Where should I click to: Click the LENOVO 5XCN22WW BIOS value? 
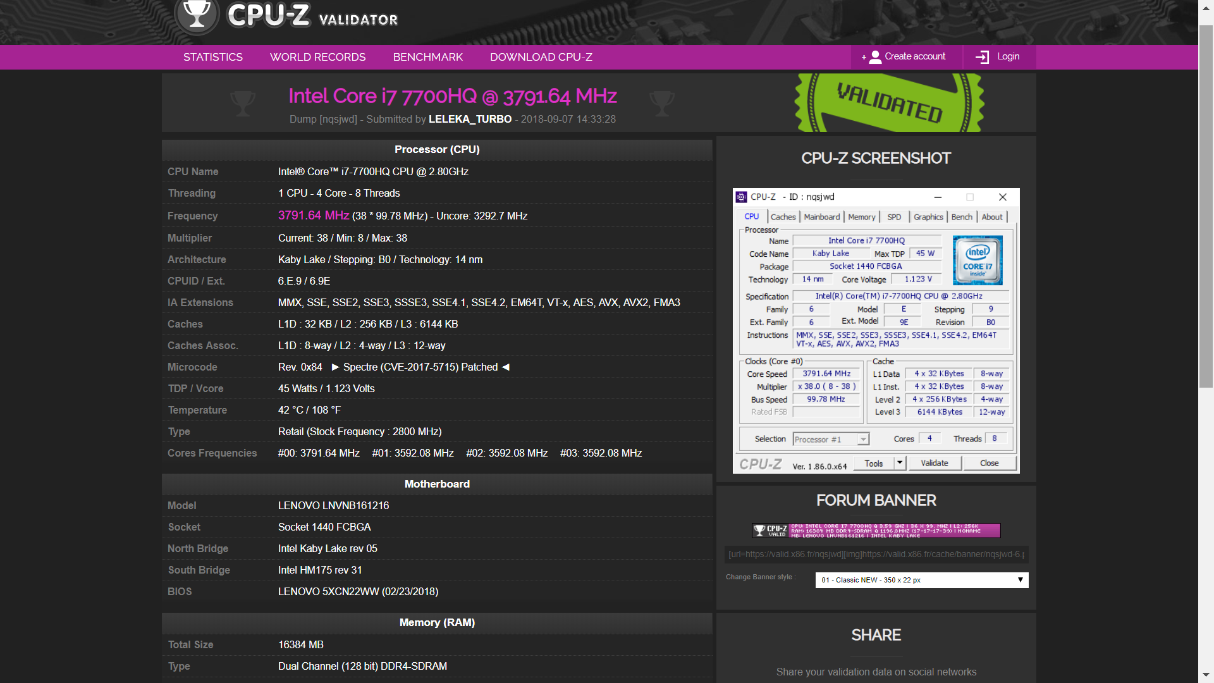358,592
